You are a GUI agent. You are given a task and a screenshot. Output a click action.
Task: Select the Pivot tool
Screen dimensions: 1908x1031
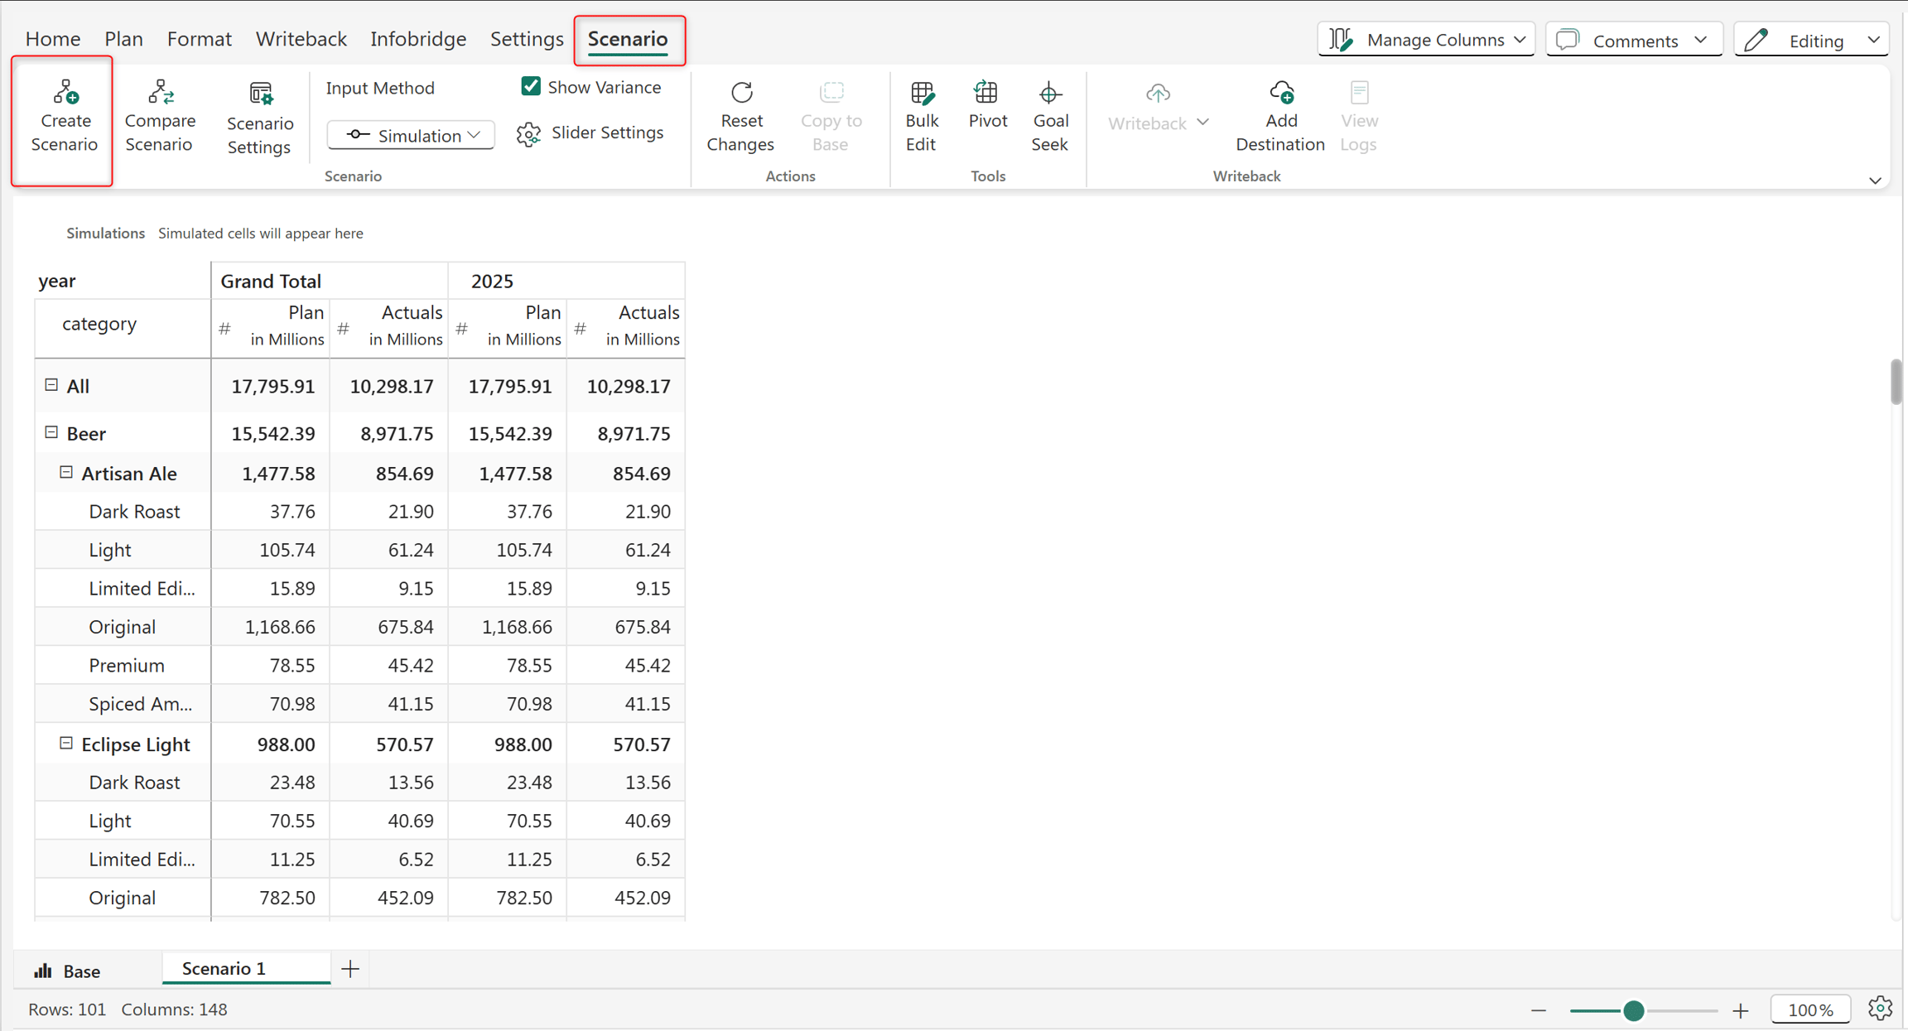(x=987, y=105)
